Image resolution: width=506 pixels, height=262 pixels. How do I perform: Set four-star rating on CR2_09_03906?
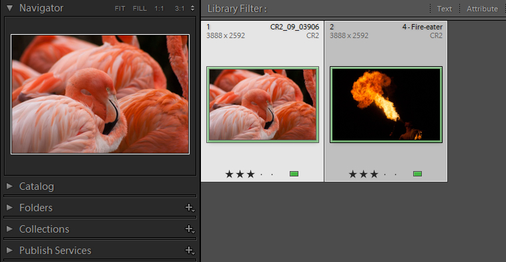(261, 174)
